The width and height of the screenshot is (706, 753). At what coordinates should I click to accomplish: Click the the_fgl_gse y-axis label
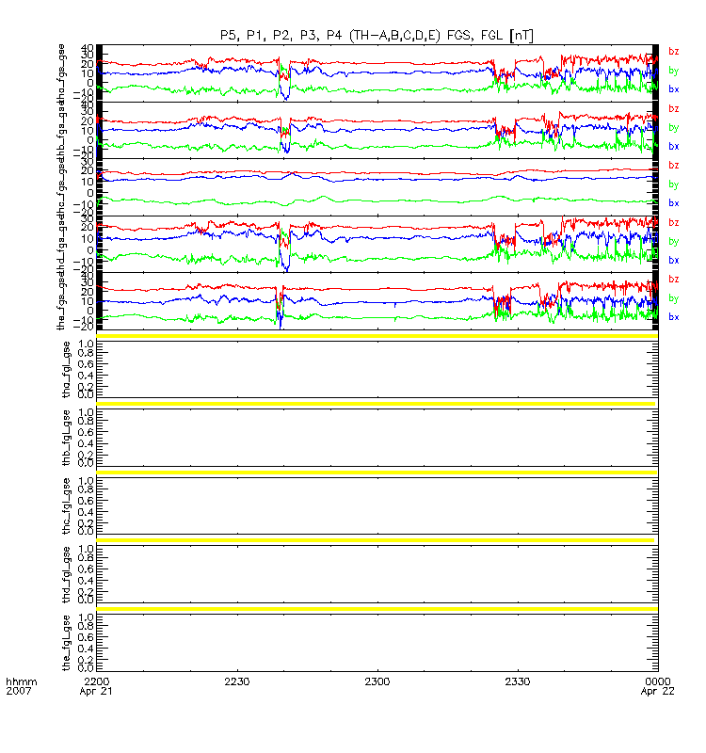pyautogui.click(x=66, y=643)
